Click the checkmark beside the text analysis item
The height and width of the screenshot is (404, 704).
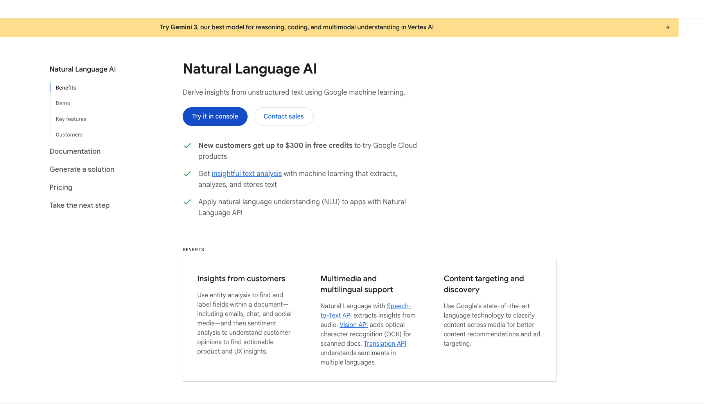187,174
